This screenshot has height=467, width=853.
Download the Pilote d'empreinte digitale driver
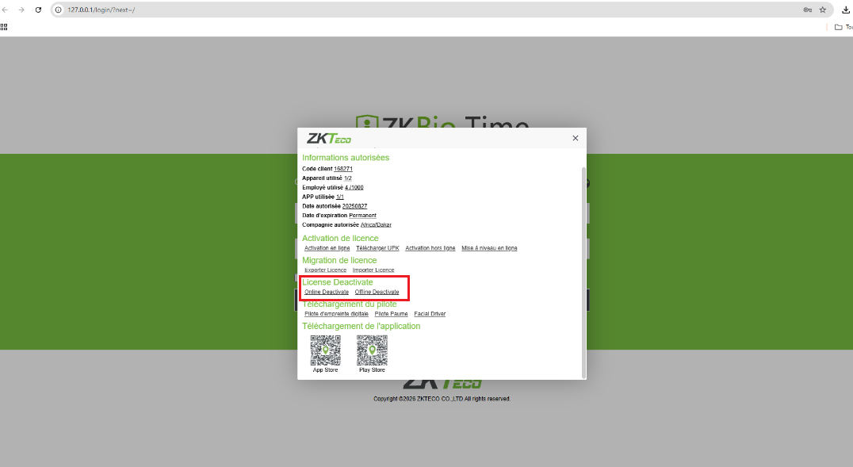coord(336,314)
